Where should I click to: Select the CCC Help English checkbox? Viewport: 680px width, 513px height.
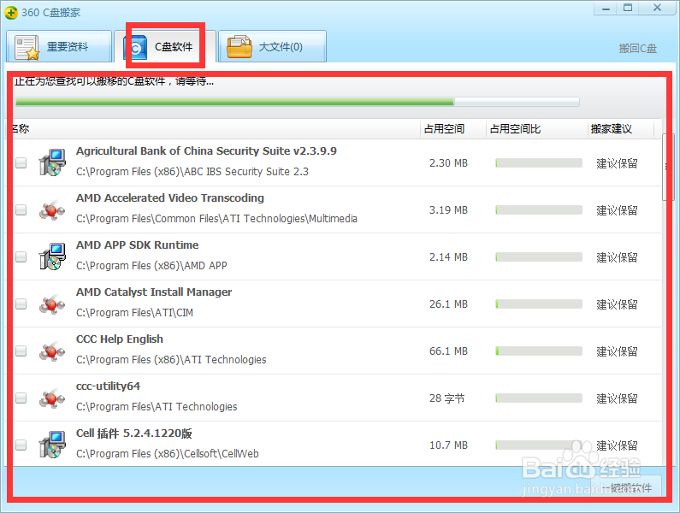[21, 351]
